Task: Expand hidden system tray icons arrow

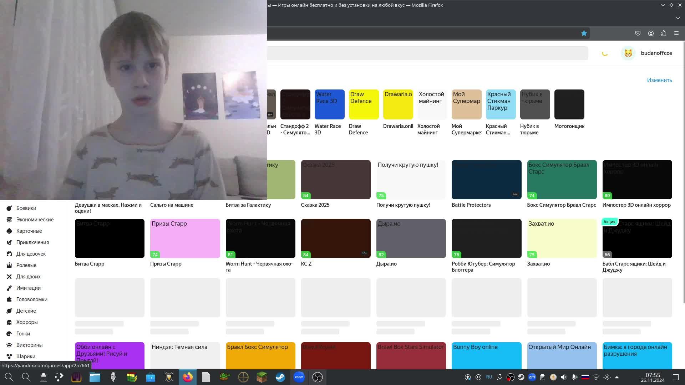Action: (617, 377)
